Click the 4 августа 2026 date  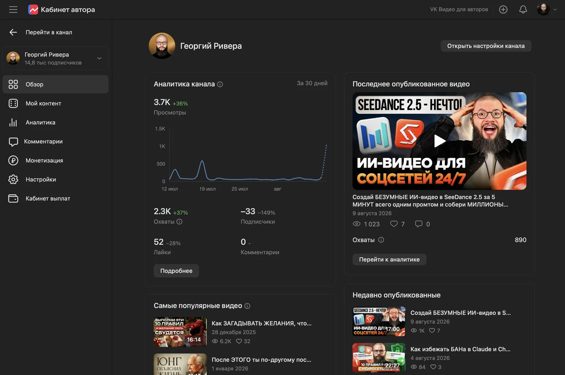click(x=430, y=358)
